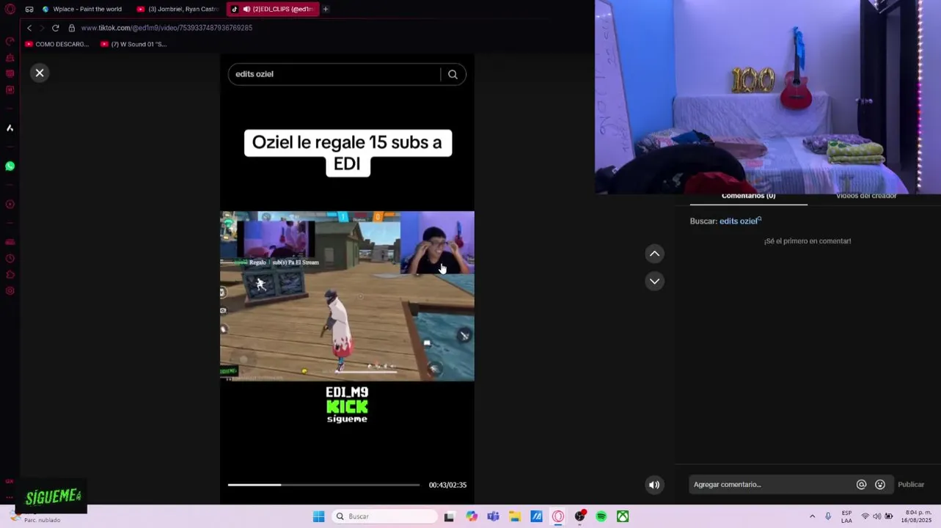
Task: Click the playing TikTok video frame
Action: click(x=347, y=296)
